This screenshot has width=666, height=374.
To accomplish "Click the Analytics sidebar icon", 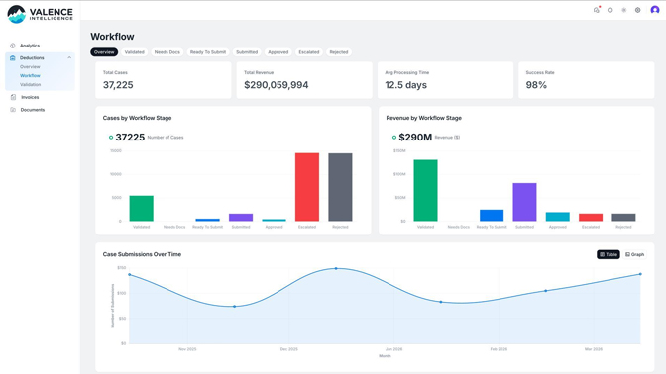I will coord(12,46).
